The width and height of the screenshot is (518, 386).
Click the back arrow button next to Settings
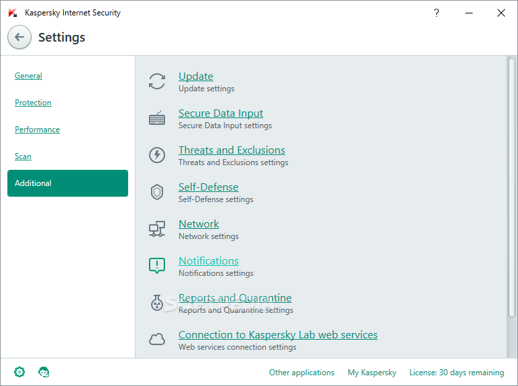click(19, 37)
